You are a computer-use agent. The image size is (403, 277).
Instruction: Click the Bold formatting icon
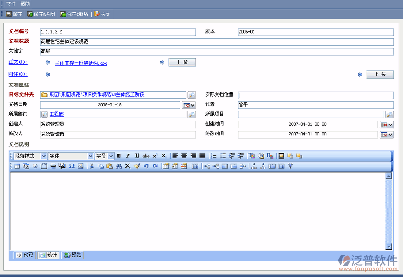(x=119, y=156)
